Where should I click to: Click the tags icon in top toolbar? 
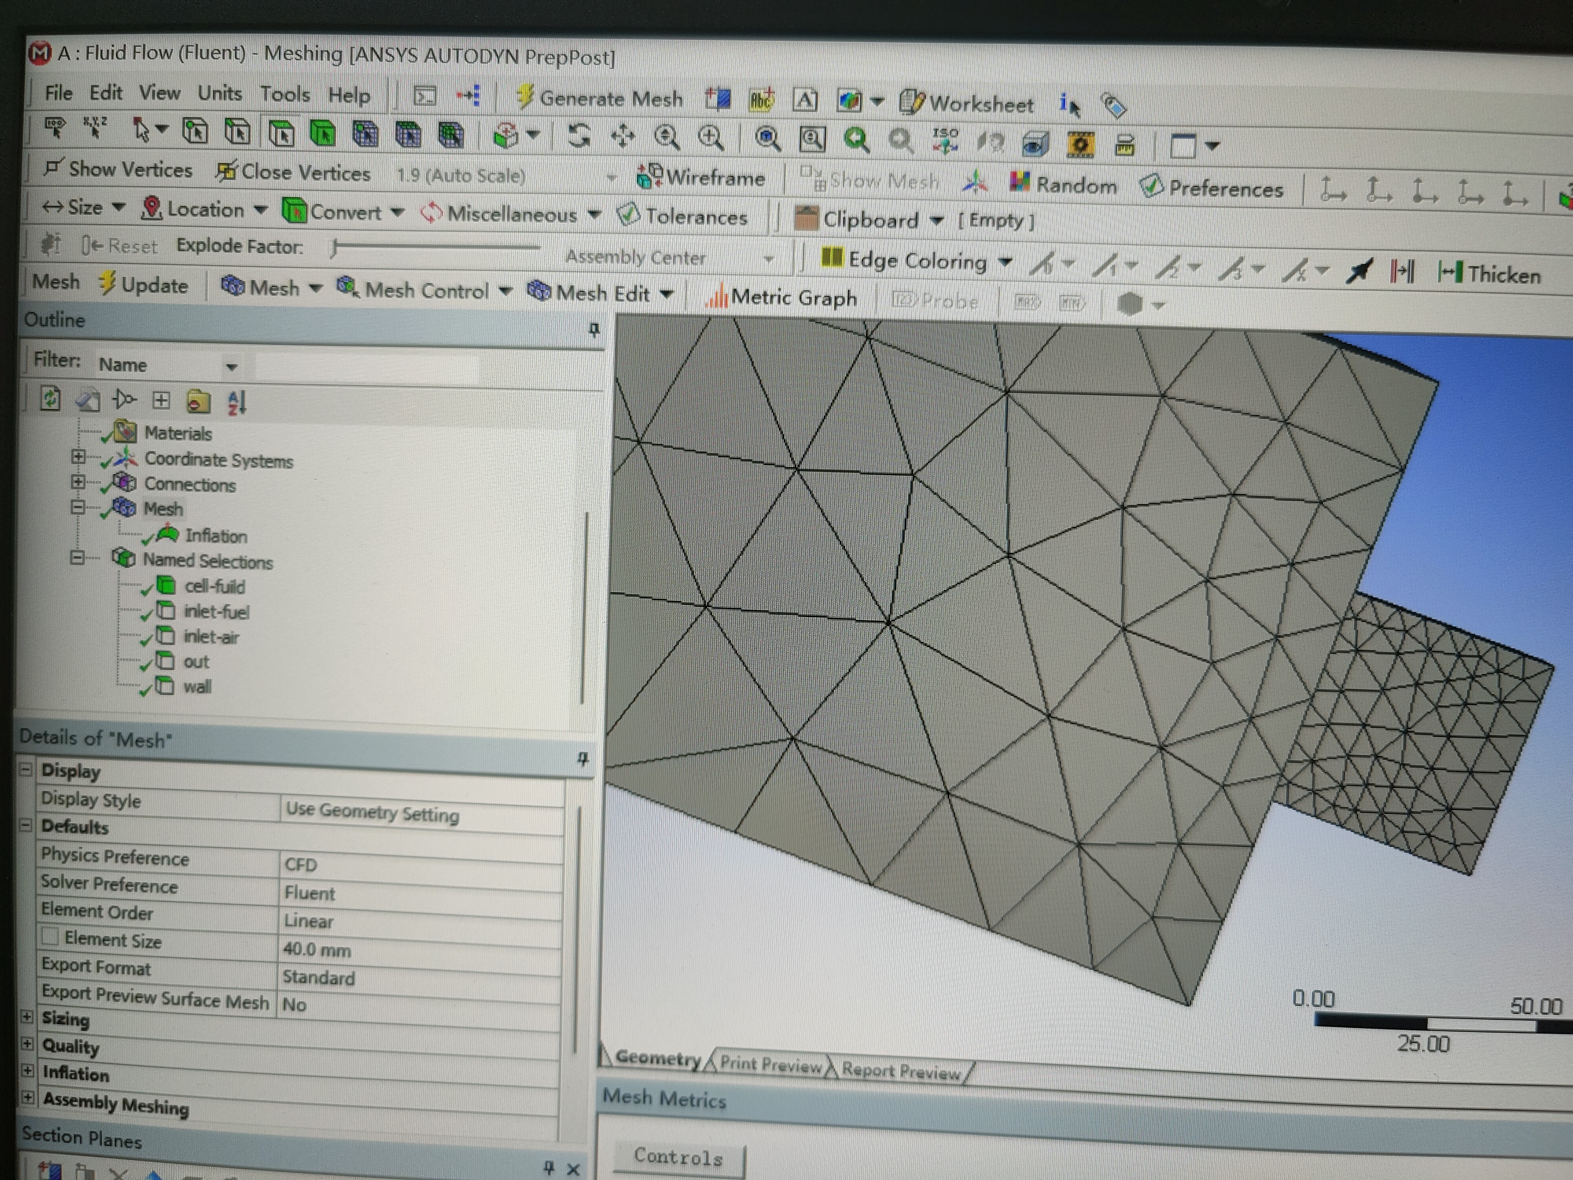[1114, 106]
